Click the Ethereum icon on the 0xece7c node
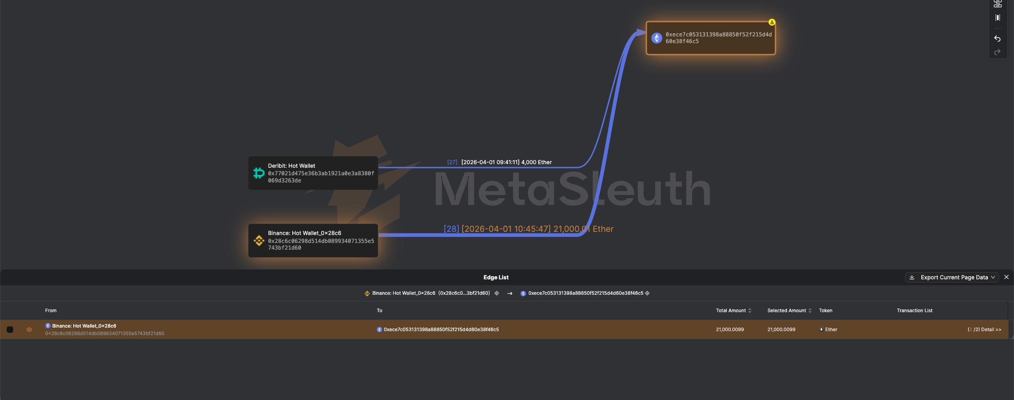The image size is (1014, 400). (657, 38)
